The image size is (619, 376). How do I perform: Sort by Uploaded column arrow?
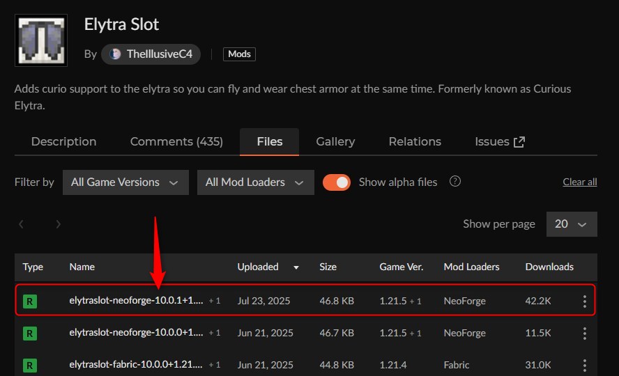pyautogui.click(x=296, y=267)
